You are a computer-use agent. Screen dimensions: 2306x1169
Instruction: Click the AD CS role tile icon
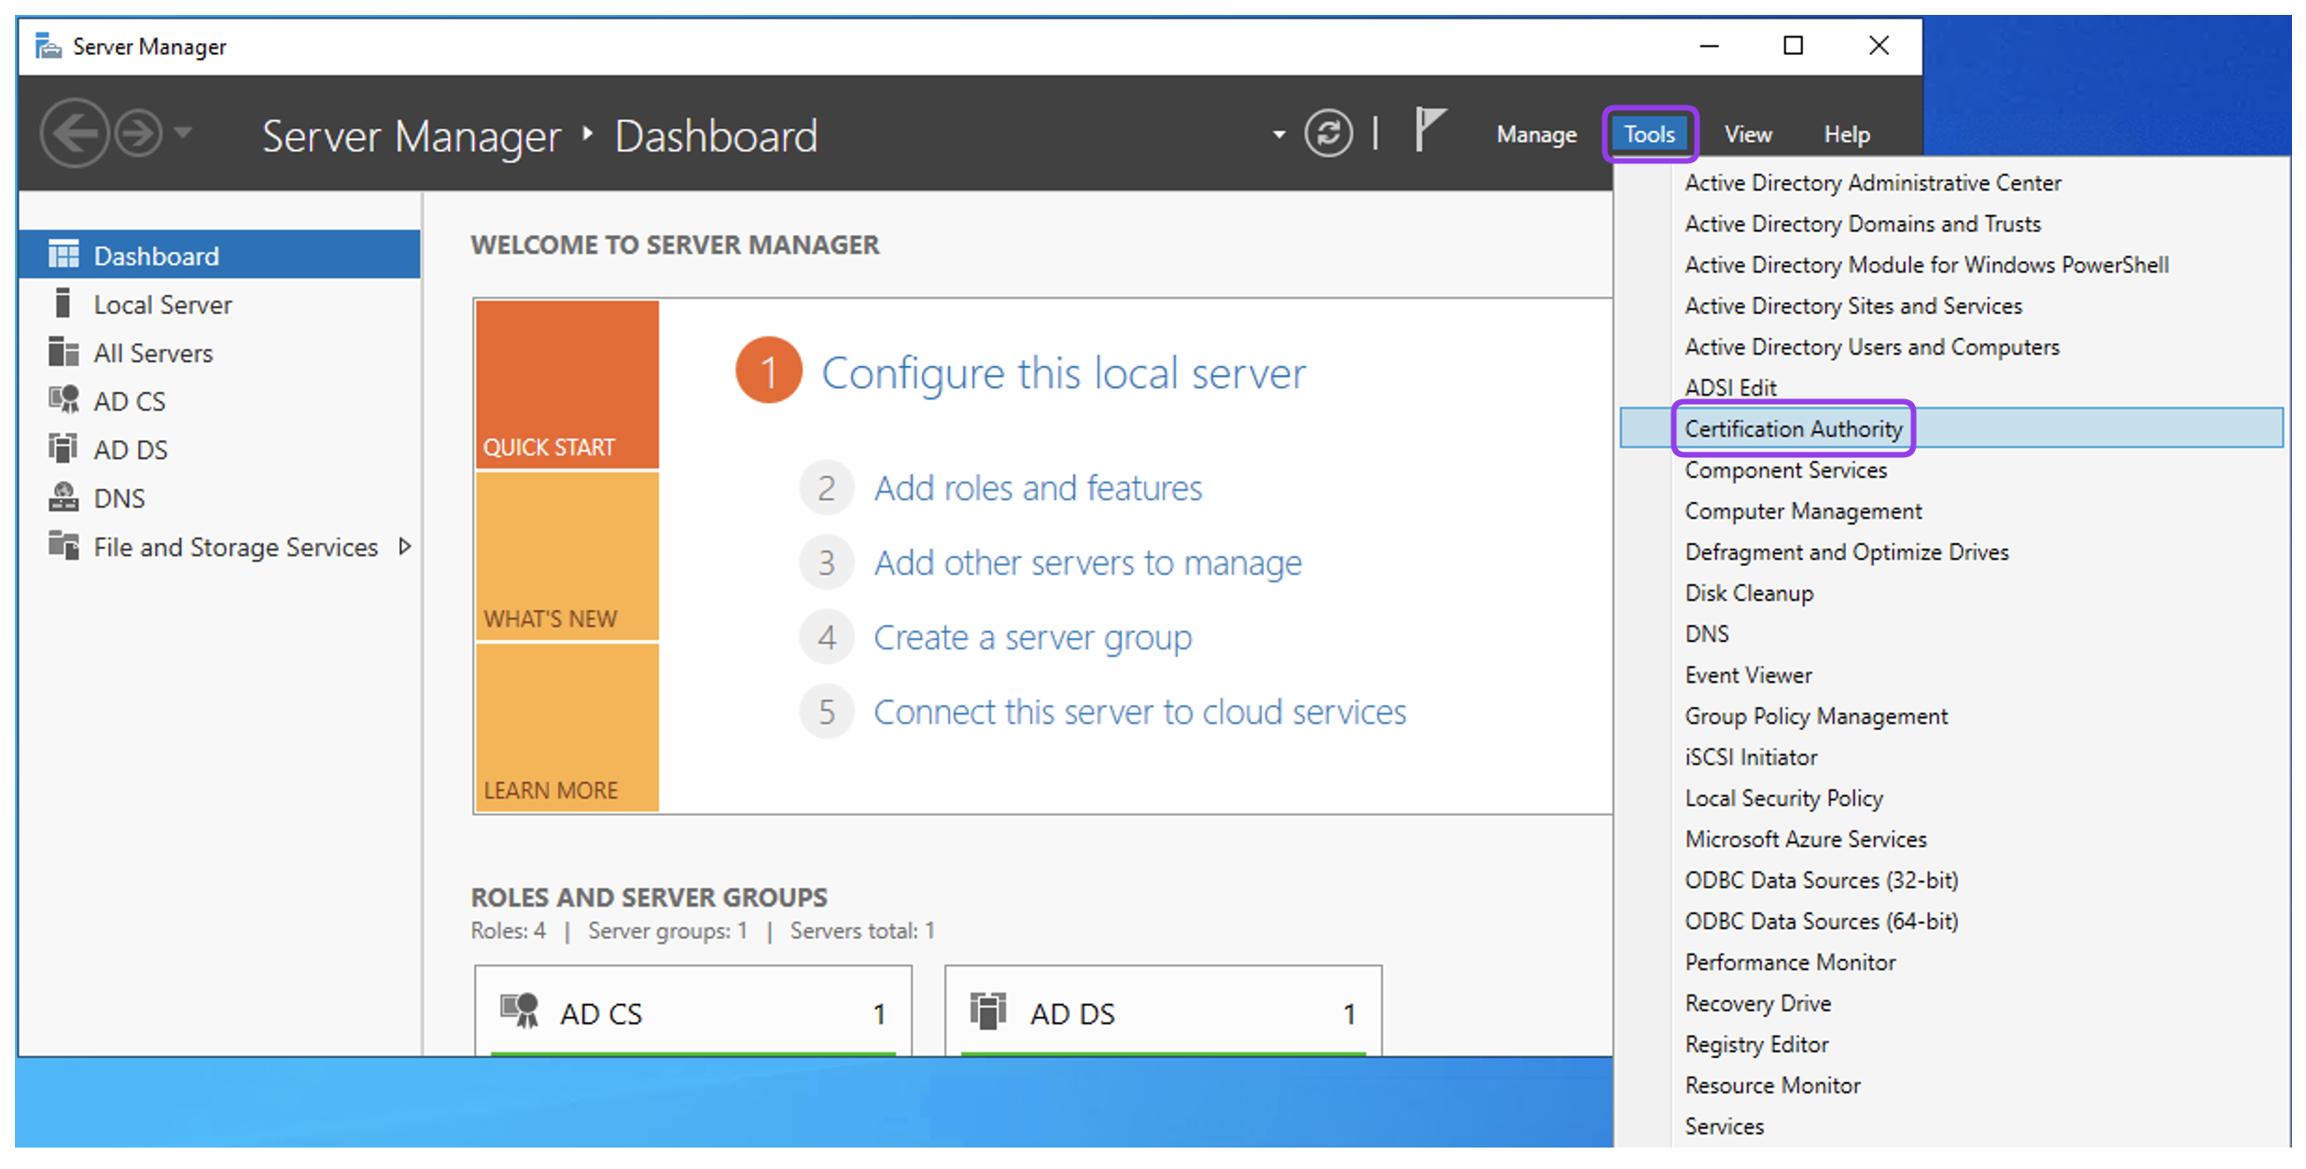(x=520, y=1011)
